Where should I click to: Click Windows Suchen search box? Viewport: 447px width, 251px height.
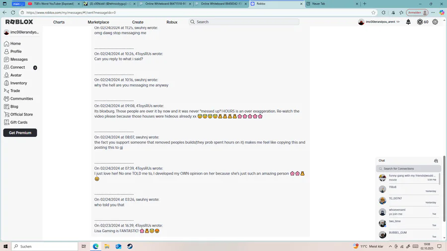[x=45, y=247]
